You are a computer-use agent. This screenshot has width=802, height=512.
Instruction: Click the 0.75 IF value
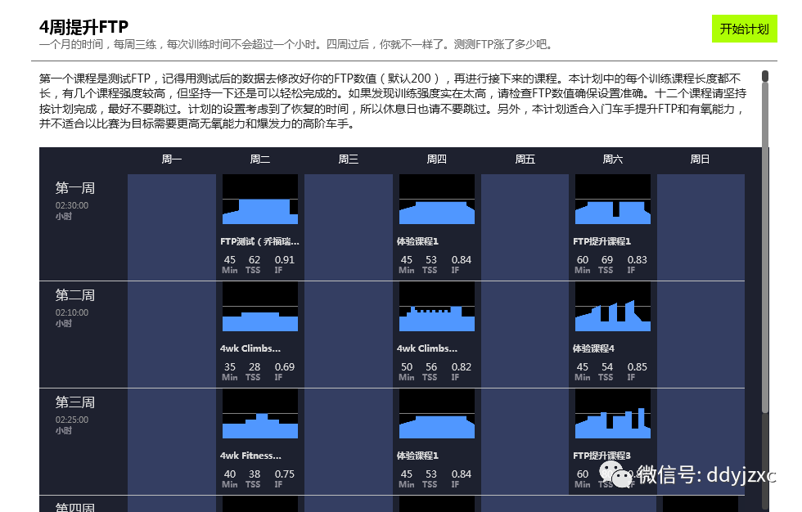tap(285, 474)
